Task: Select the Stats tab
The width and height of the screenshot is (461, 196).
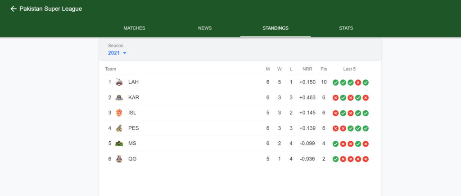Action: point(346,28)
